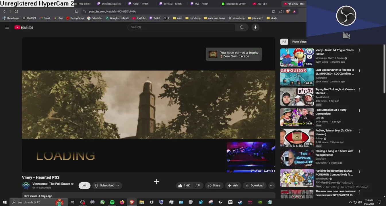Open Task View on taskbar
The image size is (386, 206).
[x=72, y=202]
